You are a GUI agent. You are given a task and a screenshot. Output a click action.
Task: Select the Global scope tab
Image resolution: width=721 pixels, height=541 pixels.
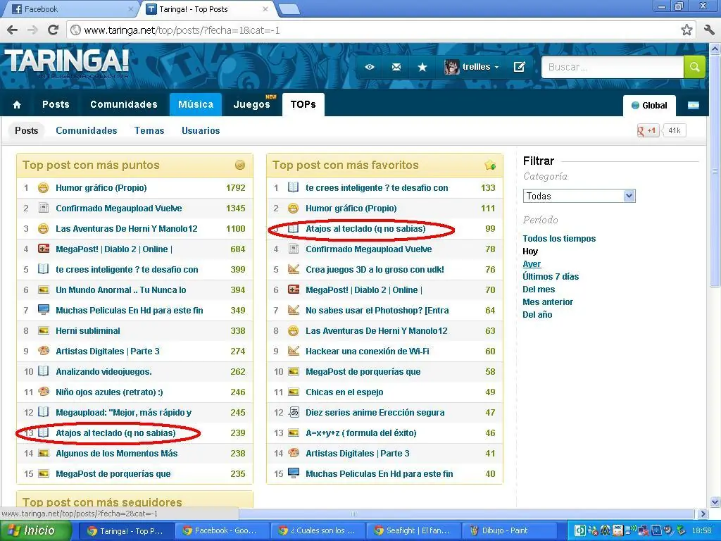click(649, 105)
